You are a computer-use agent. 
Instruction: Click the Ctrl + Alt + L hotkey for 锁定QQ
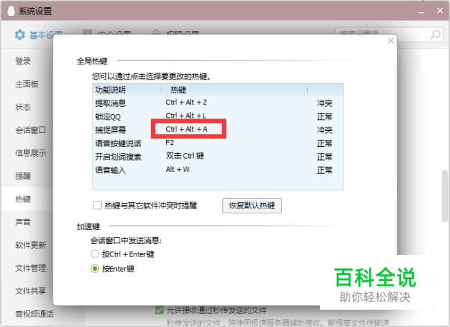point(186,116)
